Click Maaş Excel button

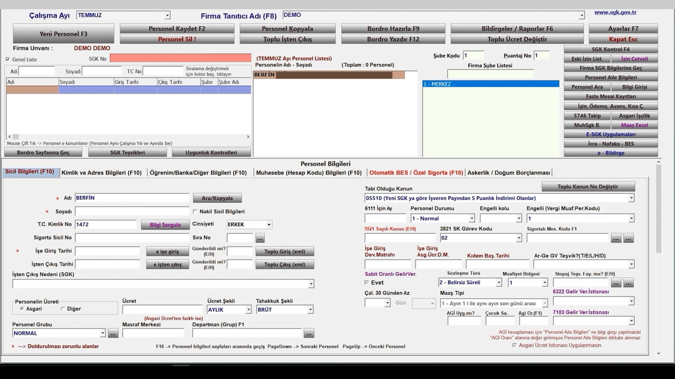[x=634, y=125]
